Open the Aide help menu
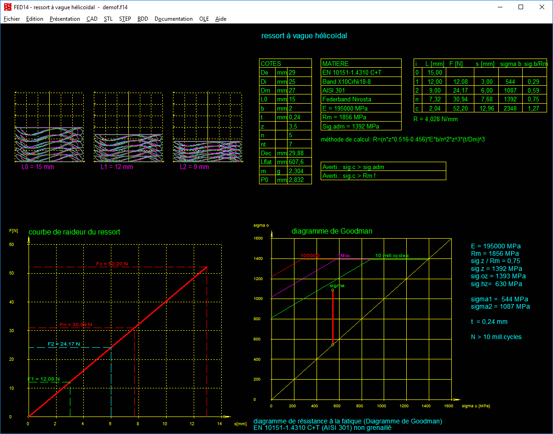This screenshot has width=553, height=434. click(x=221, y=19)
